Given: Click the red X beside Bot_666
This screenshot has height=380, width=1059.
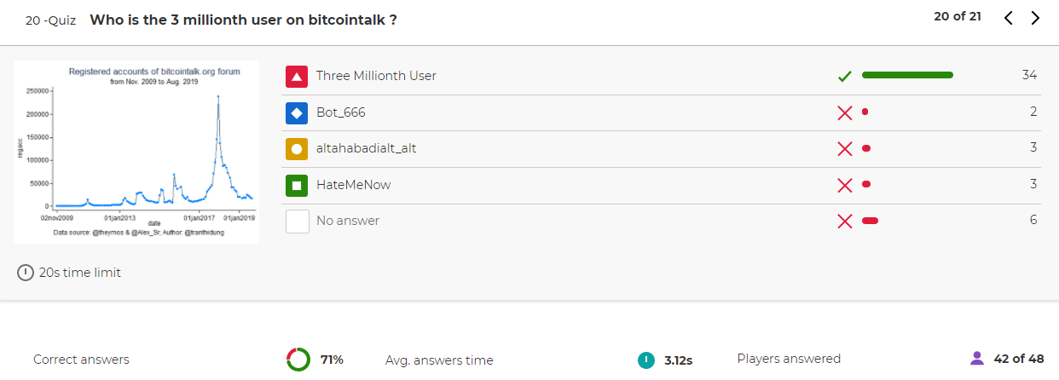Looking at the screenshot, I should [x=845, y=112].
